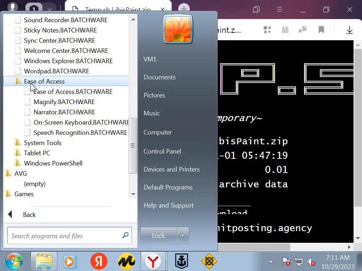The height and width of the screenshot is (271, 362).
Task: Click the search magnifier icon
Action: coord(125,235)
